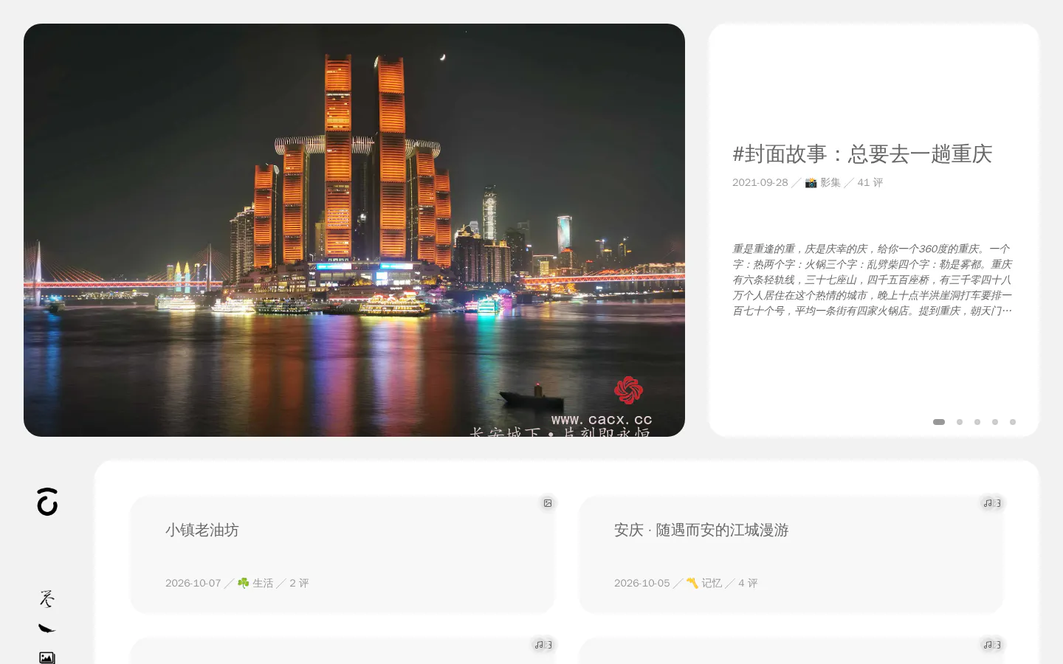The height and width of the screenshot is (664, 1063).
Task: Open the 影集 category link
Action: 830,182
